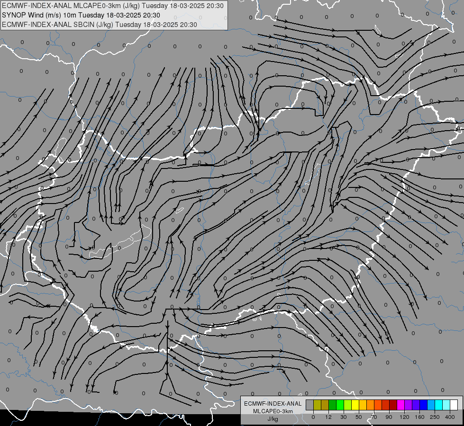Click the legend scale value '250'

pos(435,417)
